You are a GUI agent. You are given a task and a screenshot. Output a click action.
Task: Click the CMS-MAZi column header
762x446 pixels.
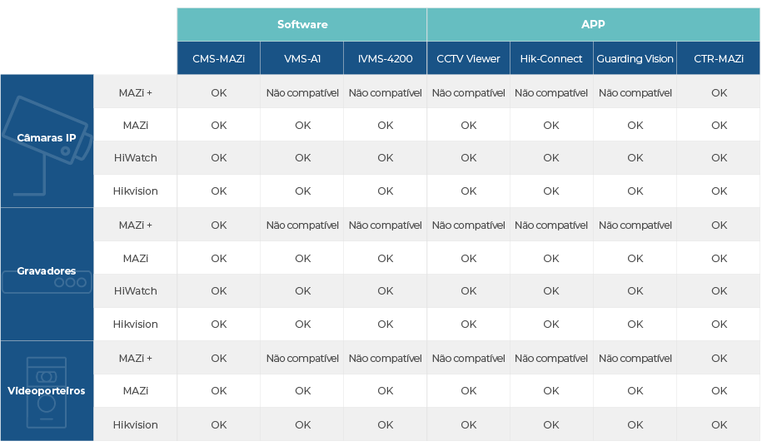219,58
